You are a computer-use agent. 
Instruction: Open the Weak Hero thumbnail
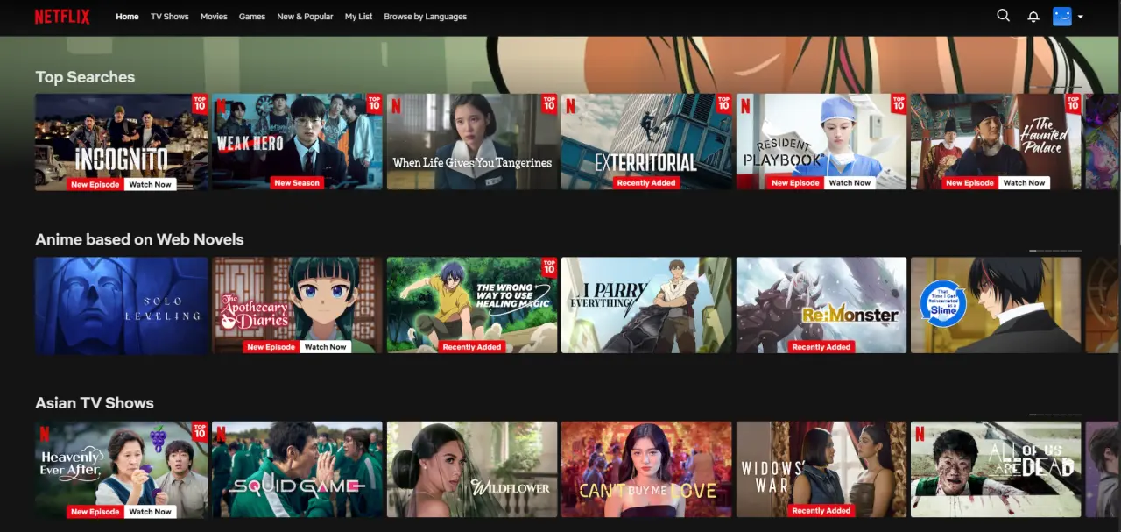pos(297,142)
